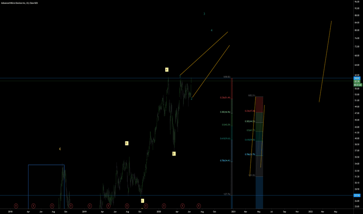Select the yellow 'c' label near Oct 2019

point(143,201)
